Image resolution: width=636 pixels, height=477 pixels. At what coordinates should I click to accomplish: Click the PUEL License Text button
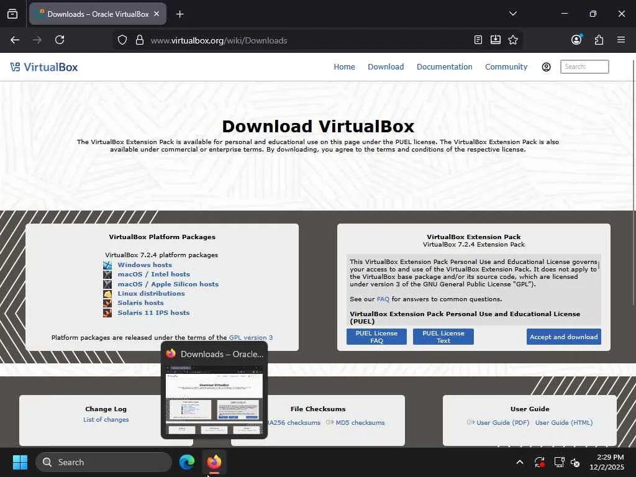tap(443, 337)
